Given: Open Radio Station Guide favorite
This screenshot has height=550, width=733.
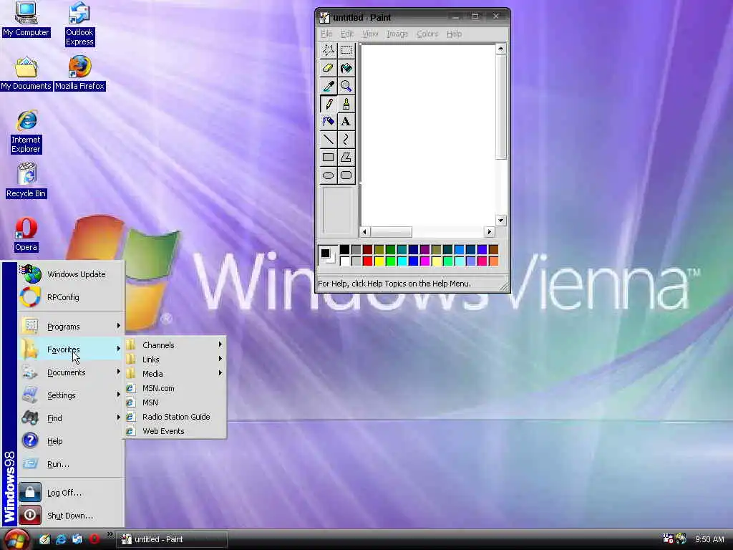Looking at the screenshot, I should [x=175, y=417].
